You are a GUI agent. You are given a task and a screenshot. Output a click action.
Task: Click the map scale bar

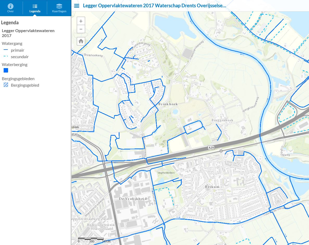(x=91, y=239)
